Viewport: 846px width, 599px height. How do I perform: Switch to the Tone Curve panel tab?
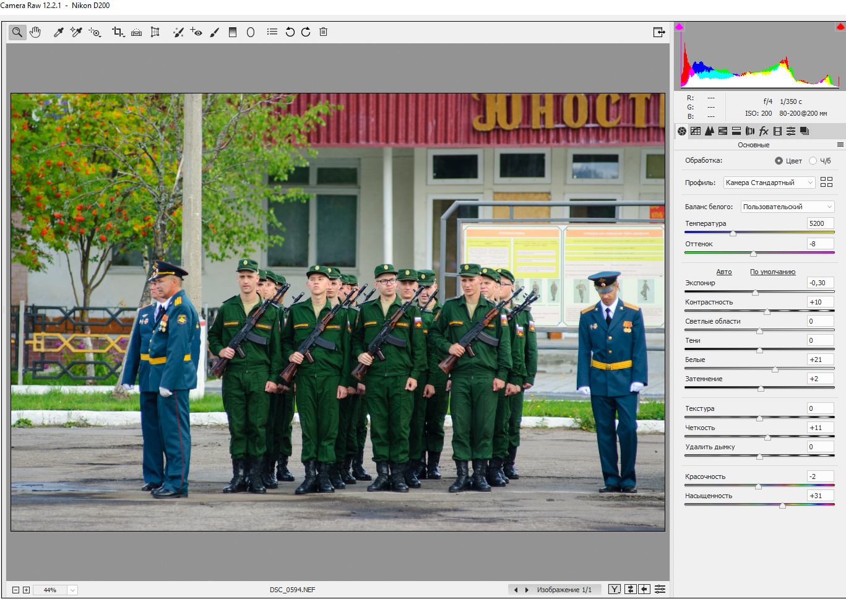696,131
